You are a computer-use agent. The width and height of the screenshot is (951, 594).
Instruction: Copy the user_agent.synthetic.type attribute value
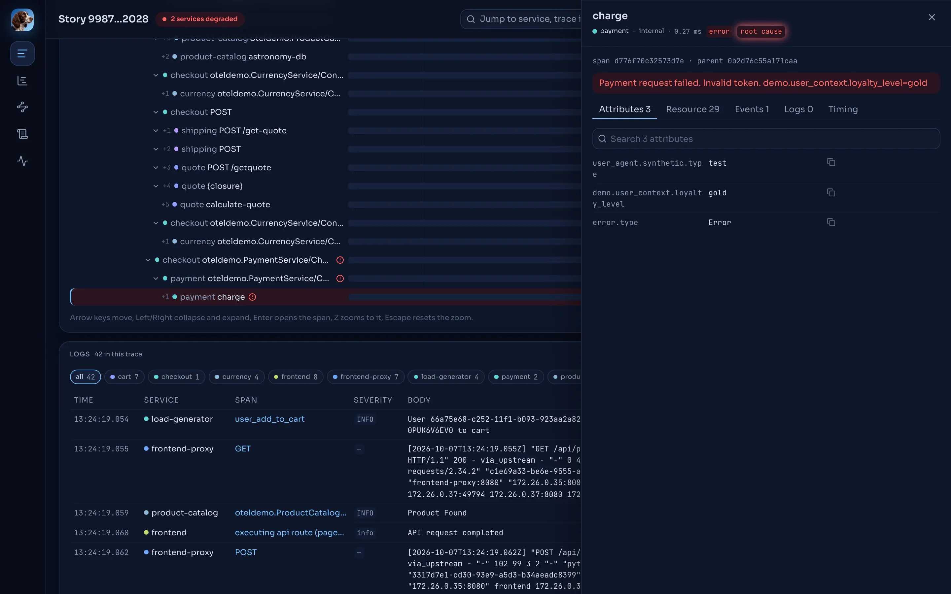pos(831,162)
